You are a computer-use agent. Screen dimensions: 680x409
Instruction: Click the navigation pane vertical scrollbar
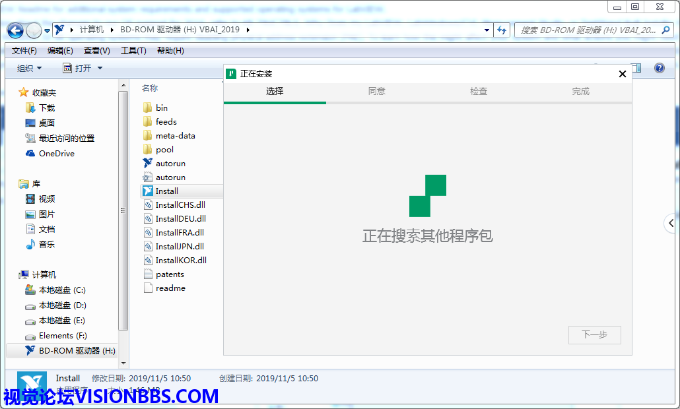pyautogui.click(x=123, y=210)
